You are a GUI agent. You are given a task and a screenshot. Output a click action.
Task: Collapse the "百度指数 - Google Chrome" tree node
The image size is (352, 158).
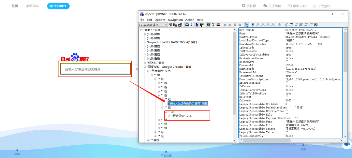(145, 67)
